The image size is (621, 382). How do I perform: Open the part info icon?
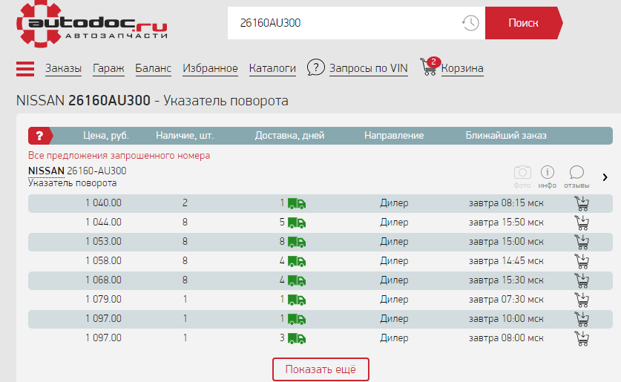(548, 173)
